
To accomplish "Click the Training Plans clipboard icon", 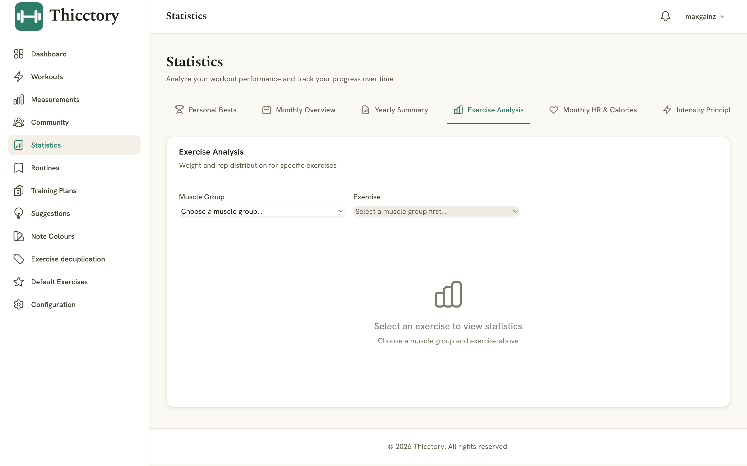I will pos(18,191).
